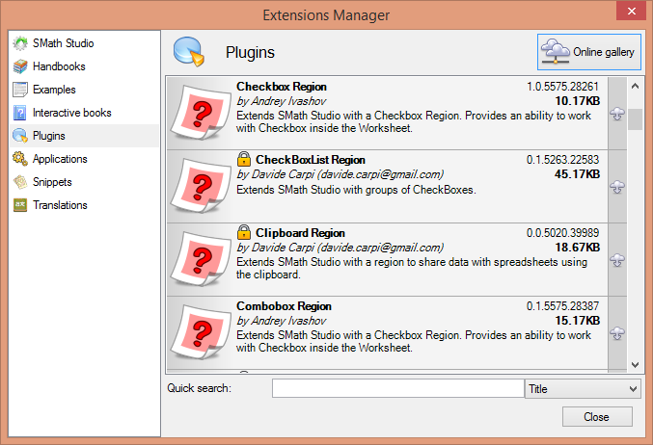
Task: Select Plugins in the left sidebar
Action: pyautogui.click(x=48, y=136)
